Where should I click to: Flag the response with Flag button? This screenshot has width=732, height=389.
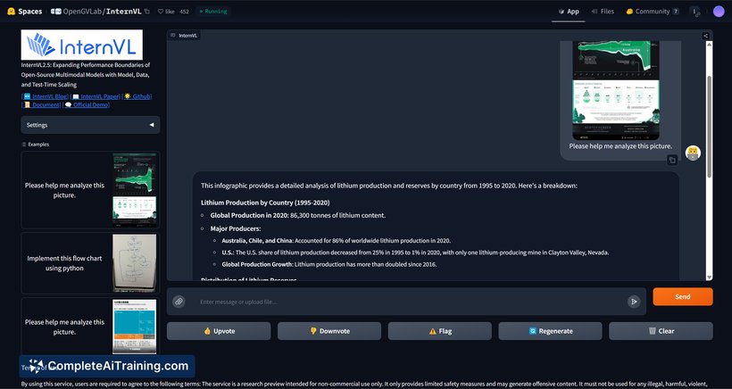pyautogui.click(x=440, y=331)
